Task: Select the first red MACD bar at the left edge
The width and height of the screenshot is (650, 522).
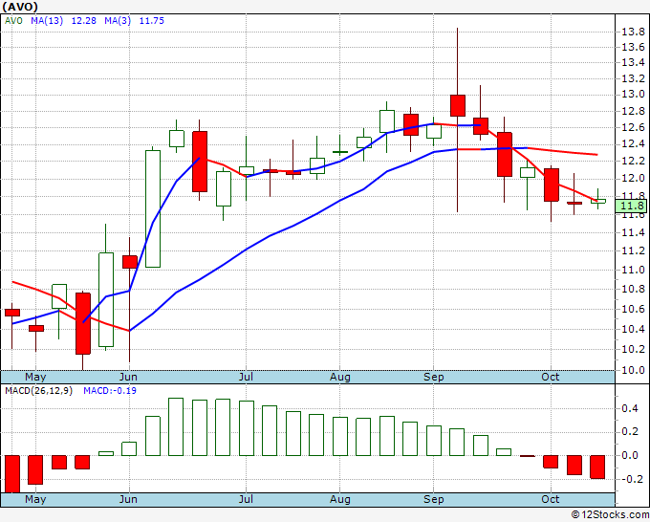Action: tap(11, 474)
